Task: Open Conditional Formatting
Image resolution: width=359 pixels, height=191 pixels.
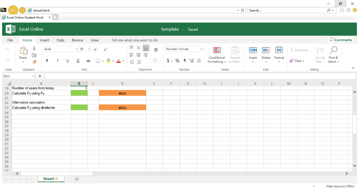Action: pyautogui.click(x=217, y=55)
